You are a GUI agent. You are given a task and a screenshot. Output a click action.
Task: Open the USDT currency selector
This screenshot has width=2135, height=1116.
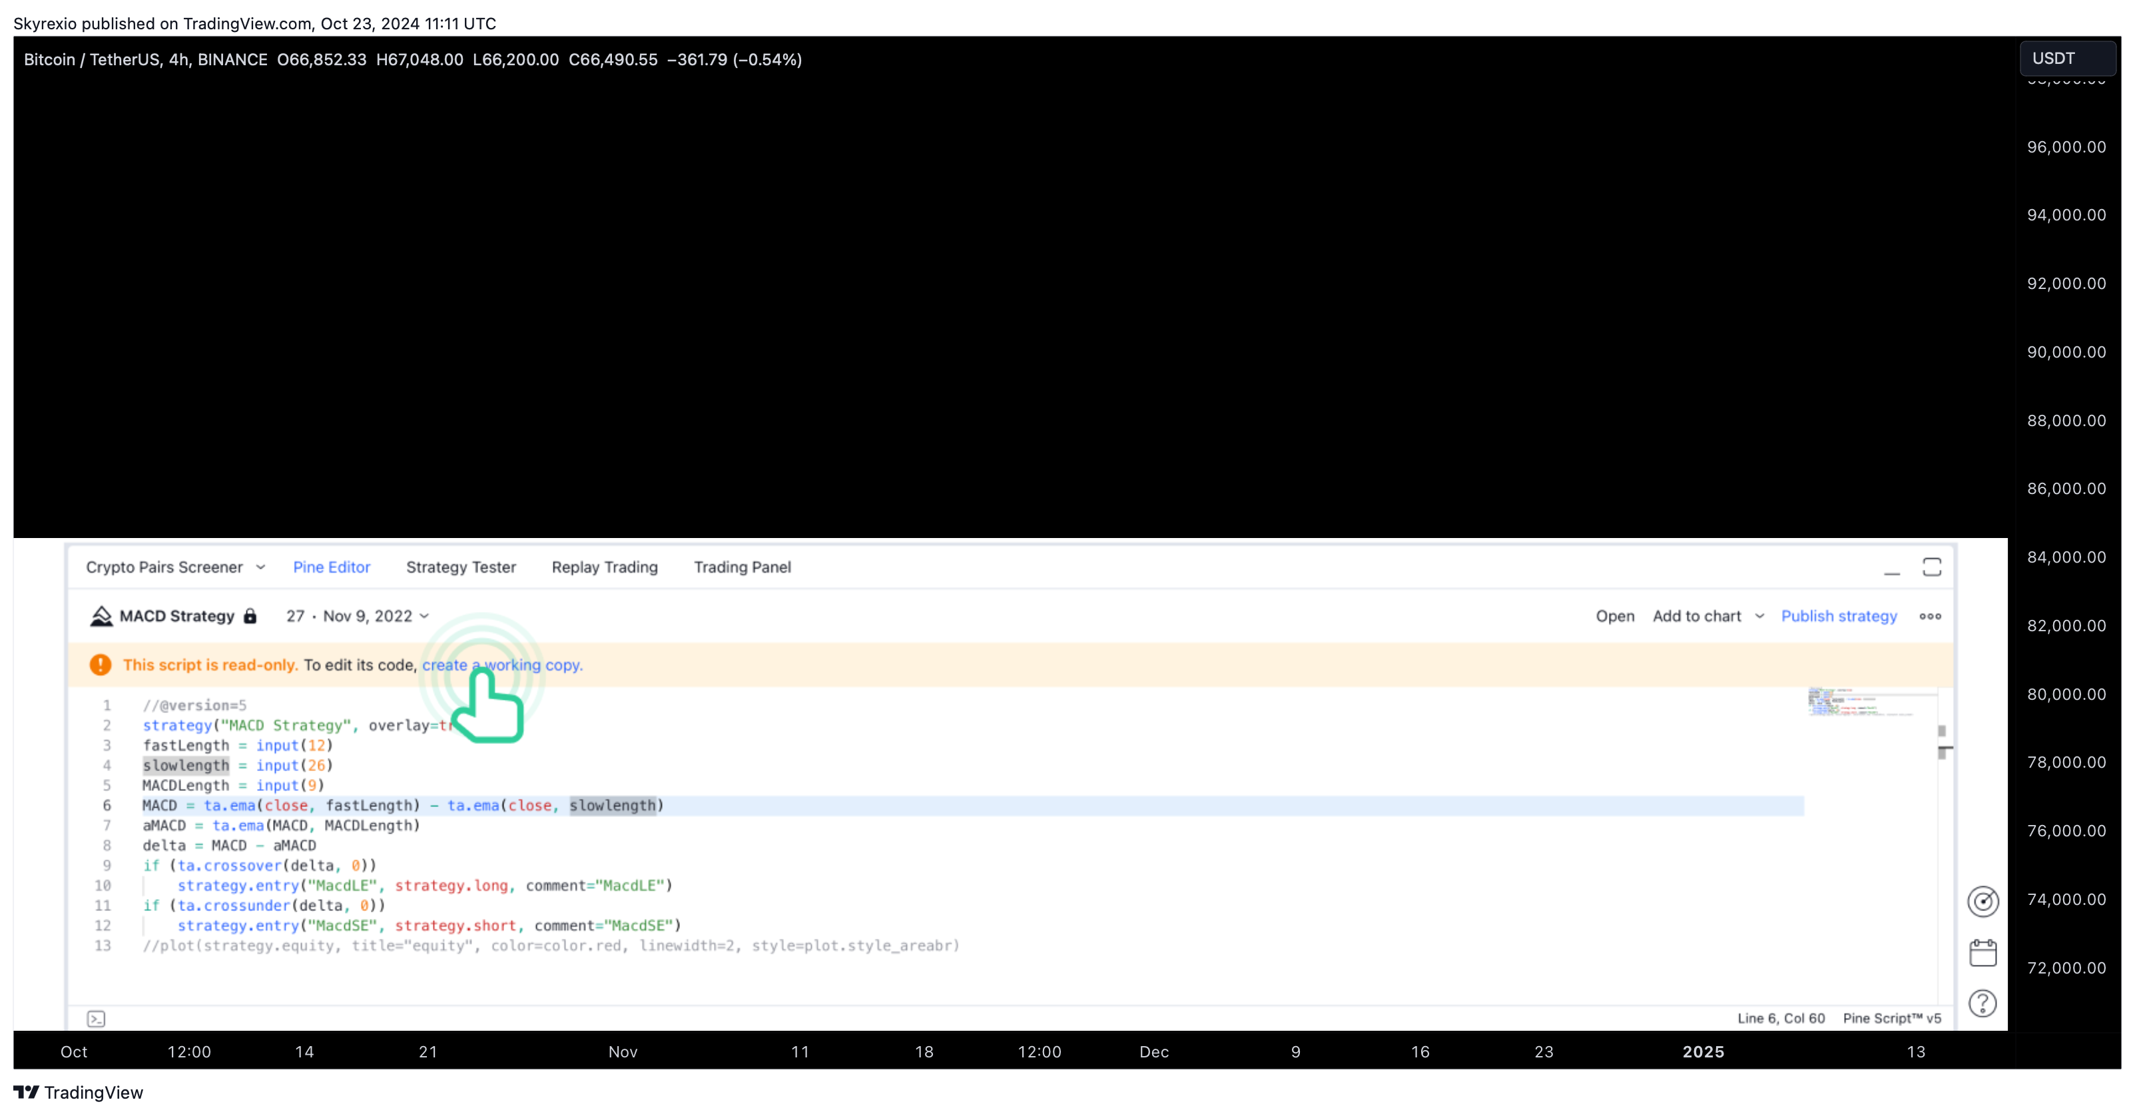click(x=2067, y=59)
